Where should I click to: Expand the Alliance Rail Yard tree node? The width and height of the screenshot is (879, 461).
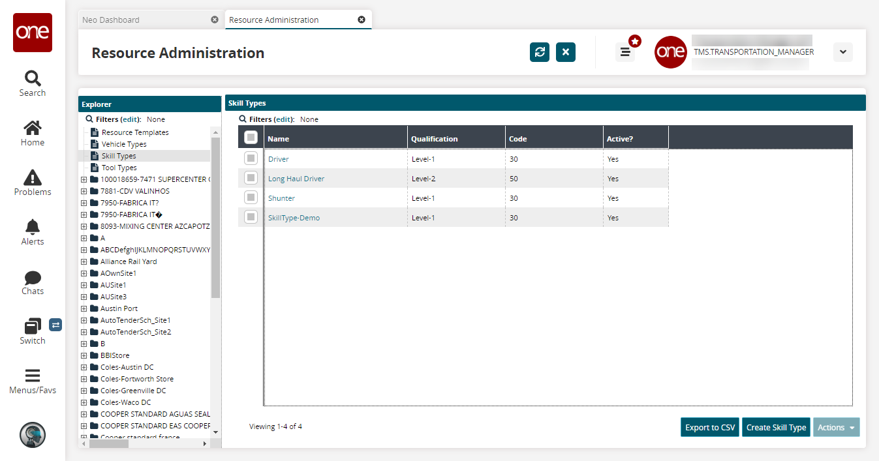tap(84, 261)
